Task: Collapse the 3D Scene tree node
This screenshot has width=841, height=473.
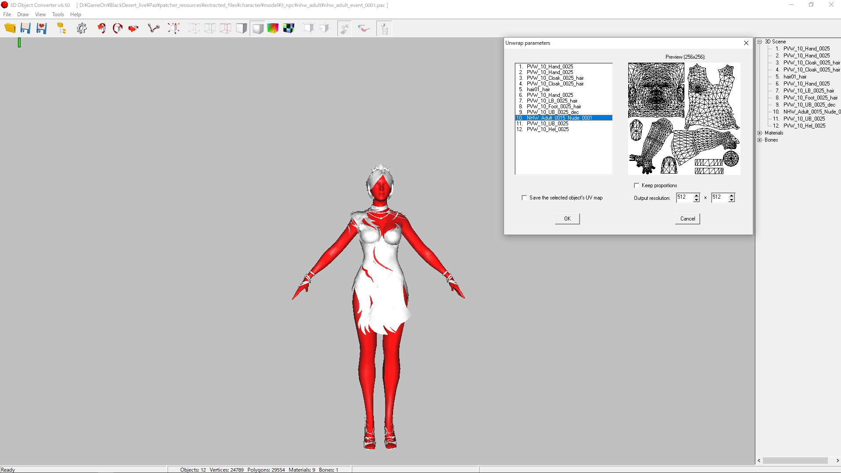Action: [760, 42]
